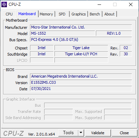Click the chipset Rev. value 02

click(x=126, y=48)
